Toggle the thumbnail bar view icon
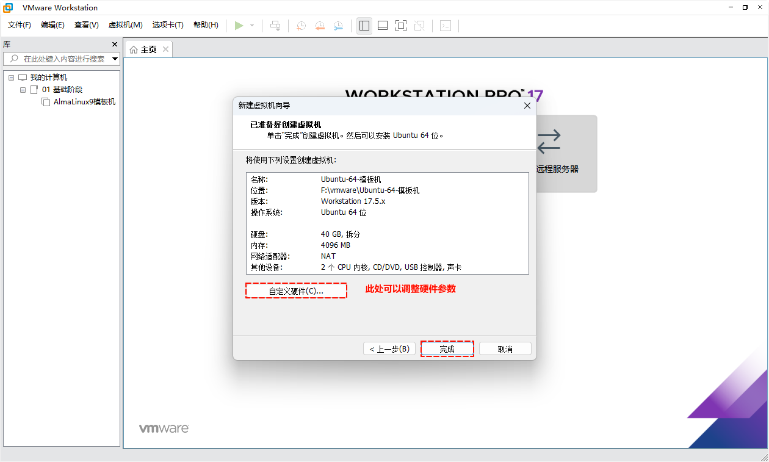 coord(383,26)
